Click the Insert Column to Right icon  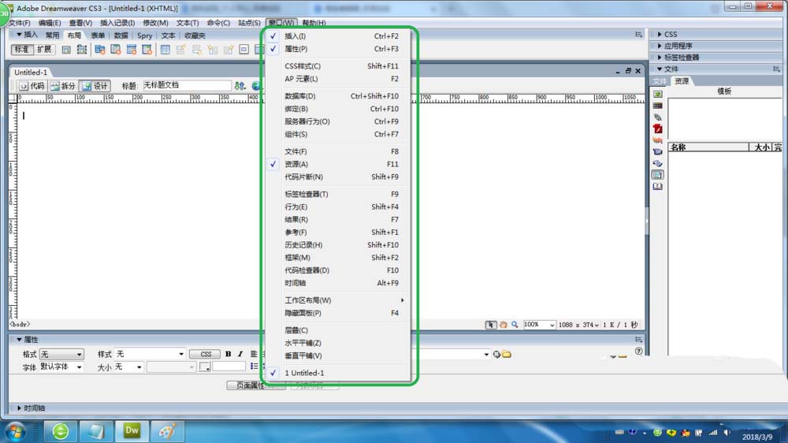[x=229, y=50]
